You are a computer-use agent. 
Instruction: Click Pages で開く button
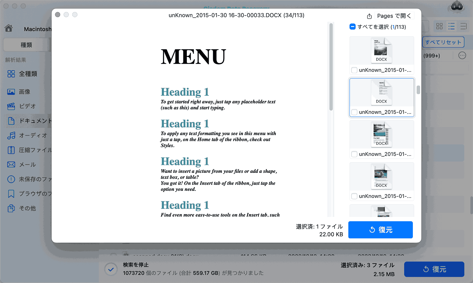[394, 16]
